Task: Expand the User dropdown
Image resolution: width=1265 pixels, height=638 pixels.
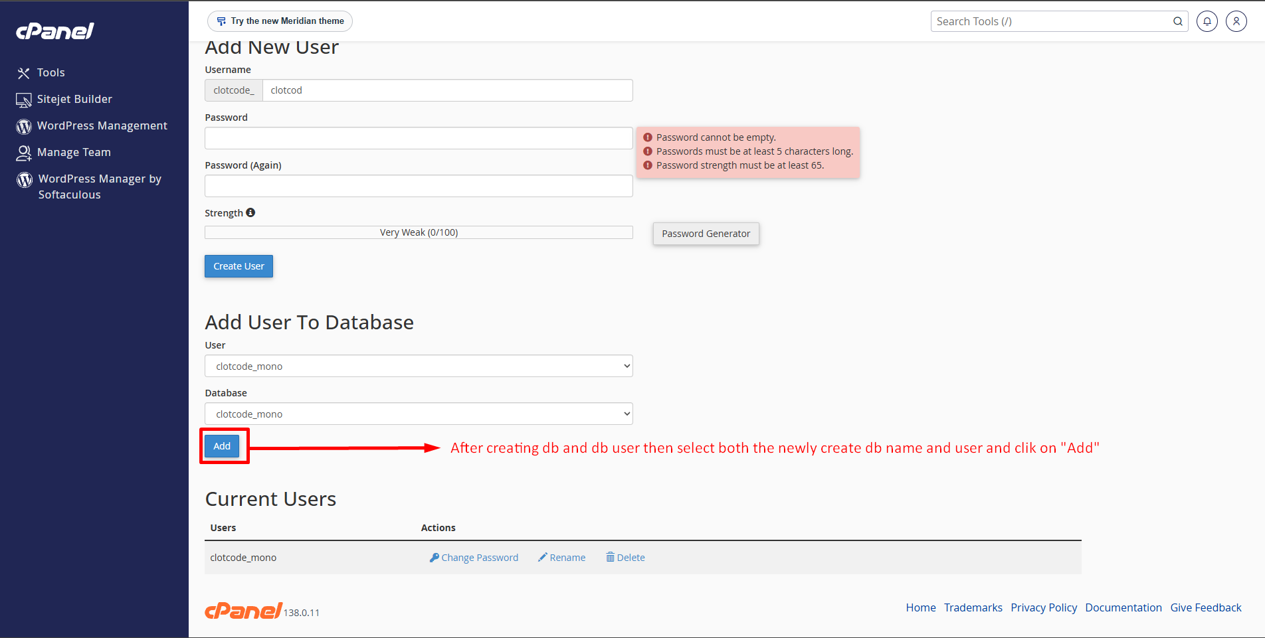Action: click(x=419, y=366)
